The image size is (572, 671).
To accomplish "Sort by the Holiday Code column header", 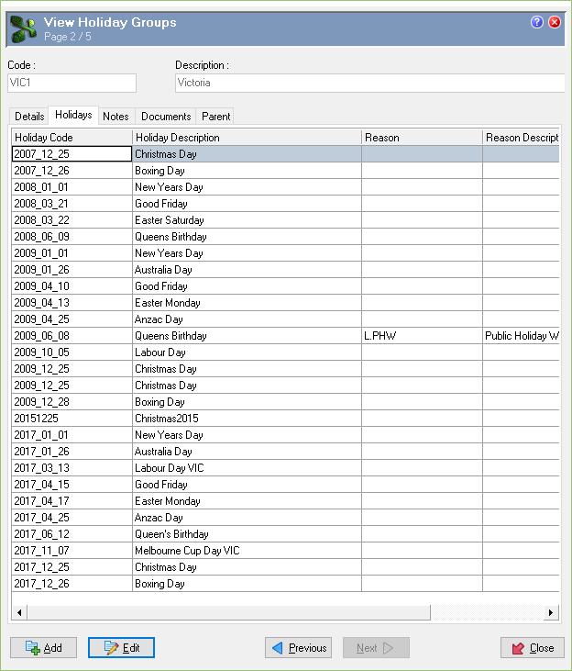I will pos(71,138).
